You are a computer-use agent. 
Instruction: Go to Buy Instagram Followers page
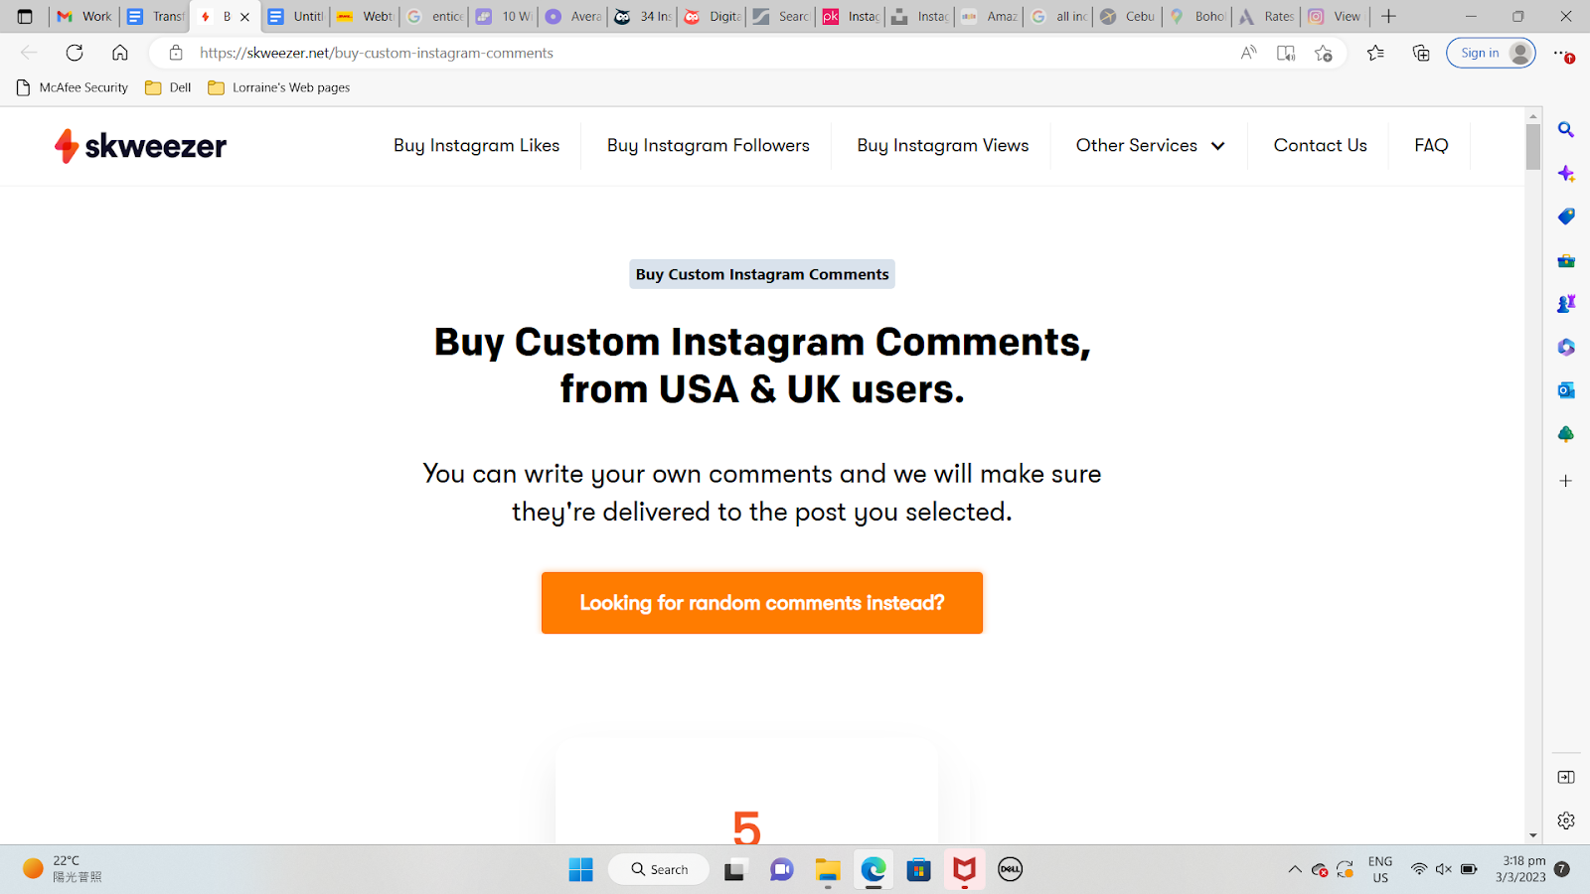pos(709,145)
